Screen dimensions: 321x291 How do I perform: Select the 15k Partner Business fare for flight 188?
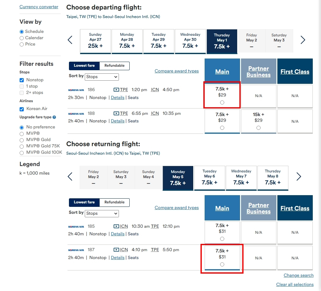[258, 128]
